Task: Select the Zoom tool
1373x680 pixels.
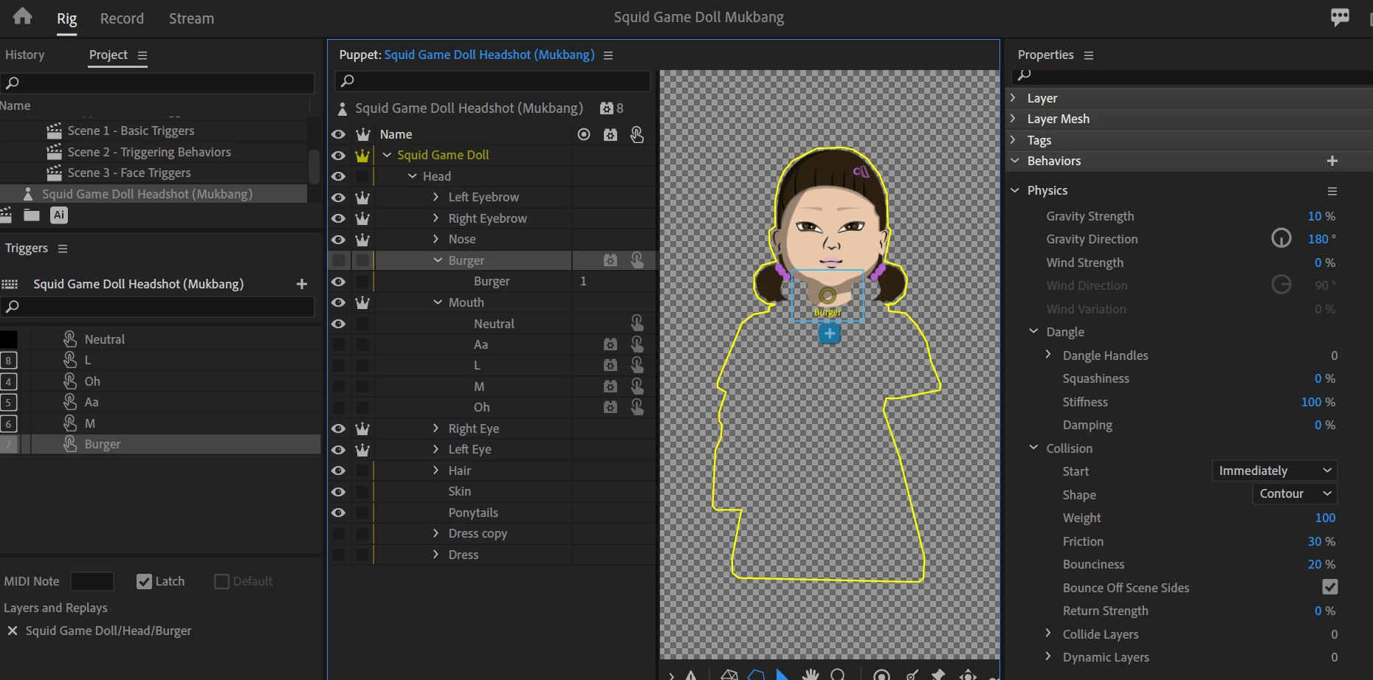Action: click(838, 674)
